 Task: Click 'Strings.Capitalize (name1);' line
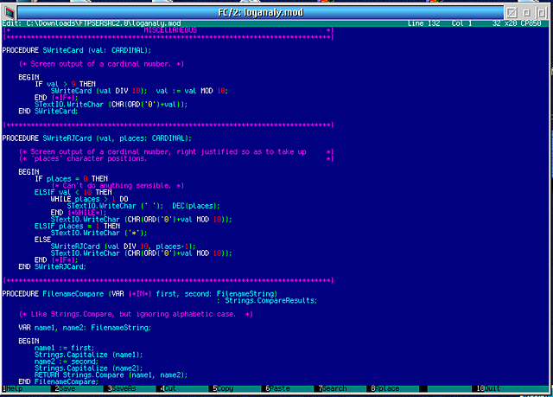coord(88,355)
